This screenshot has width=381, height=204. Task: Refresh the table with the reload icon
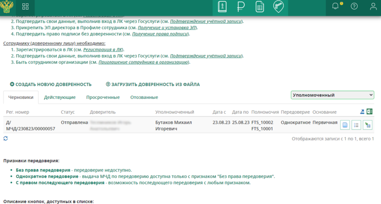pyautogui.click(x=6, y=138)
